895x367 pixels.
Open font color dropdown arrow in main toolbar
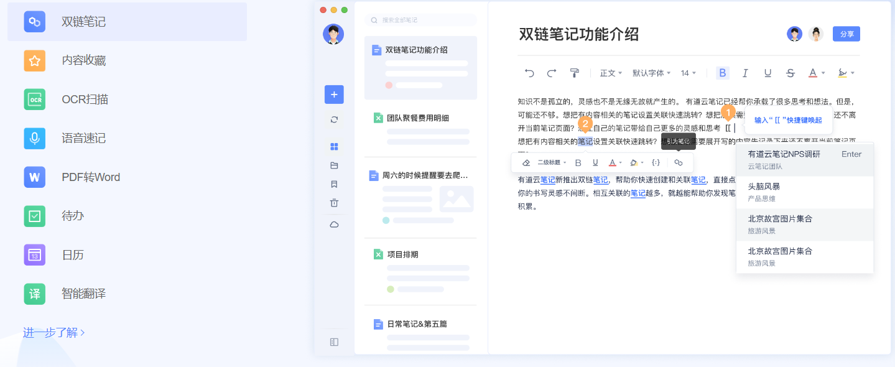pos(823,73)
